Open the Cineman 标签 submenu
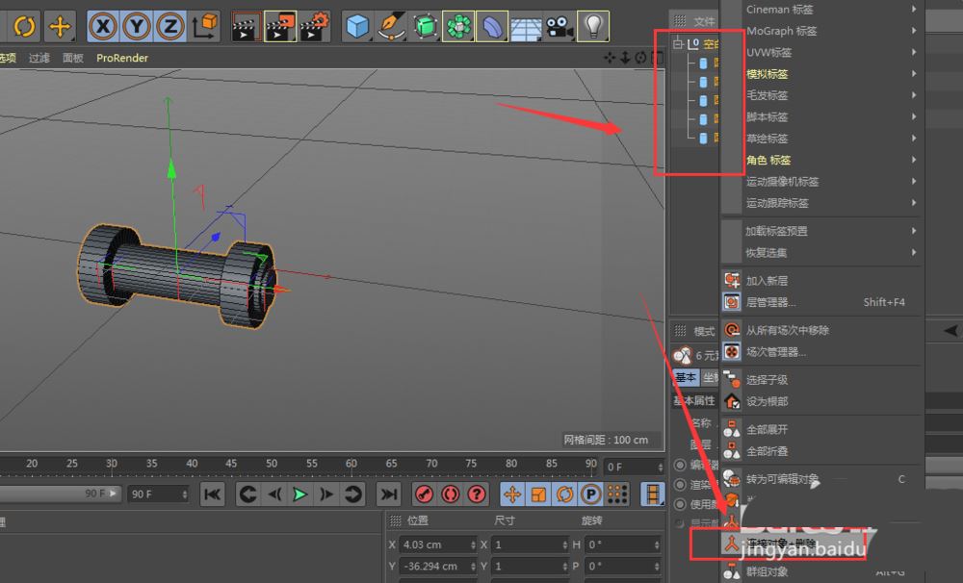This screenshot has height=583, width=963. pos(823,10)
